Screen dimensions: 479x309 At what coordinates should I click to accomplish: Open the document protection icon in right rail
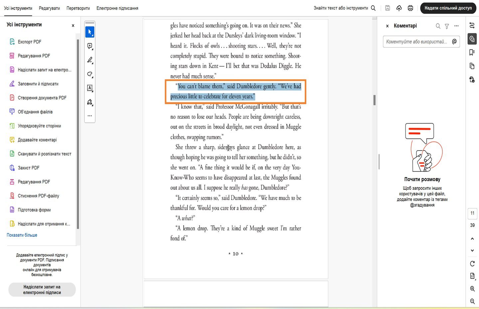tap(472, 80)
